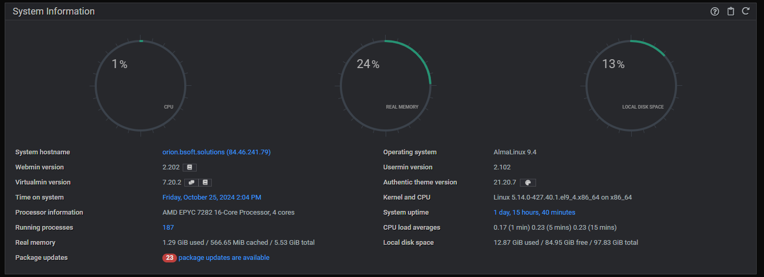Refresh system information with the reload icon

746,11
